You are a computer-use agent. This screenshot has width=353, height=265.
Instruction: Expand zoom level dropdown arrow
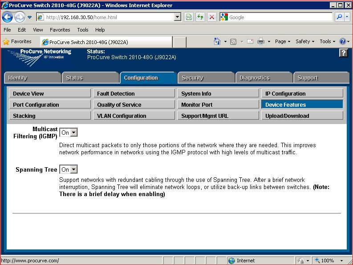coord(341,261)
